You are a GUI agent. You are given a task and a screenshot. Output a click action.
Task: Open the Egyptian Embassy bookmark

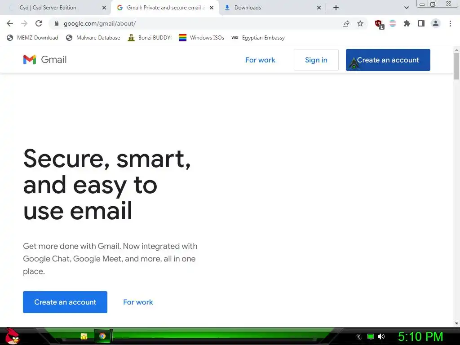[x=258, y=38]
